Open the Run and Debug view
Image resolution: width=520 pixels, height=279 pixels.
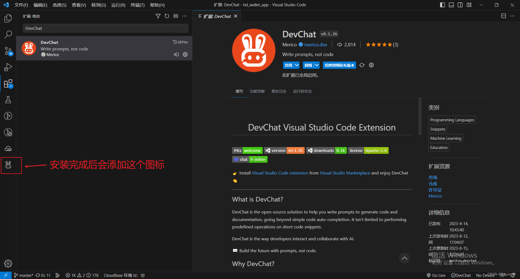[8, 67]
